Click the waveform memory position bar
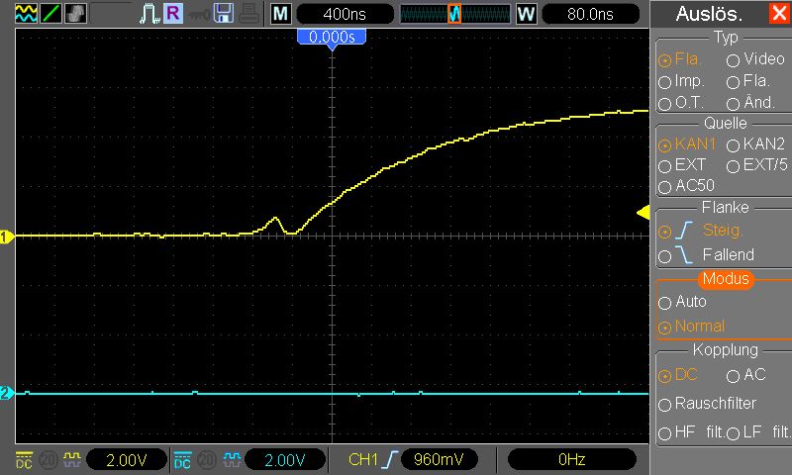 pyautogui.click(x=455, y=14)
